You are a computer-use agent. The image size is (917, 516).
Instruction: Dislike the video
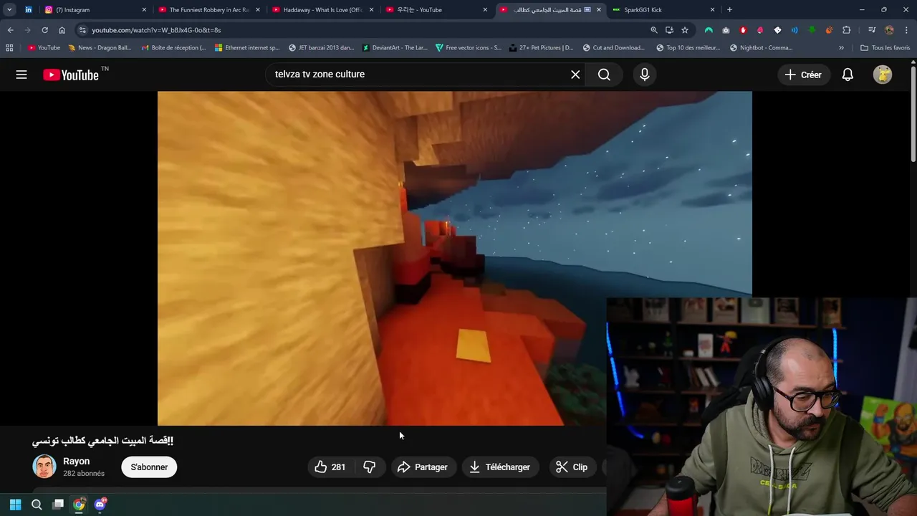[370, 467]
